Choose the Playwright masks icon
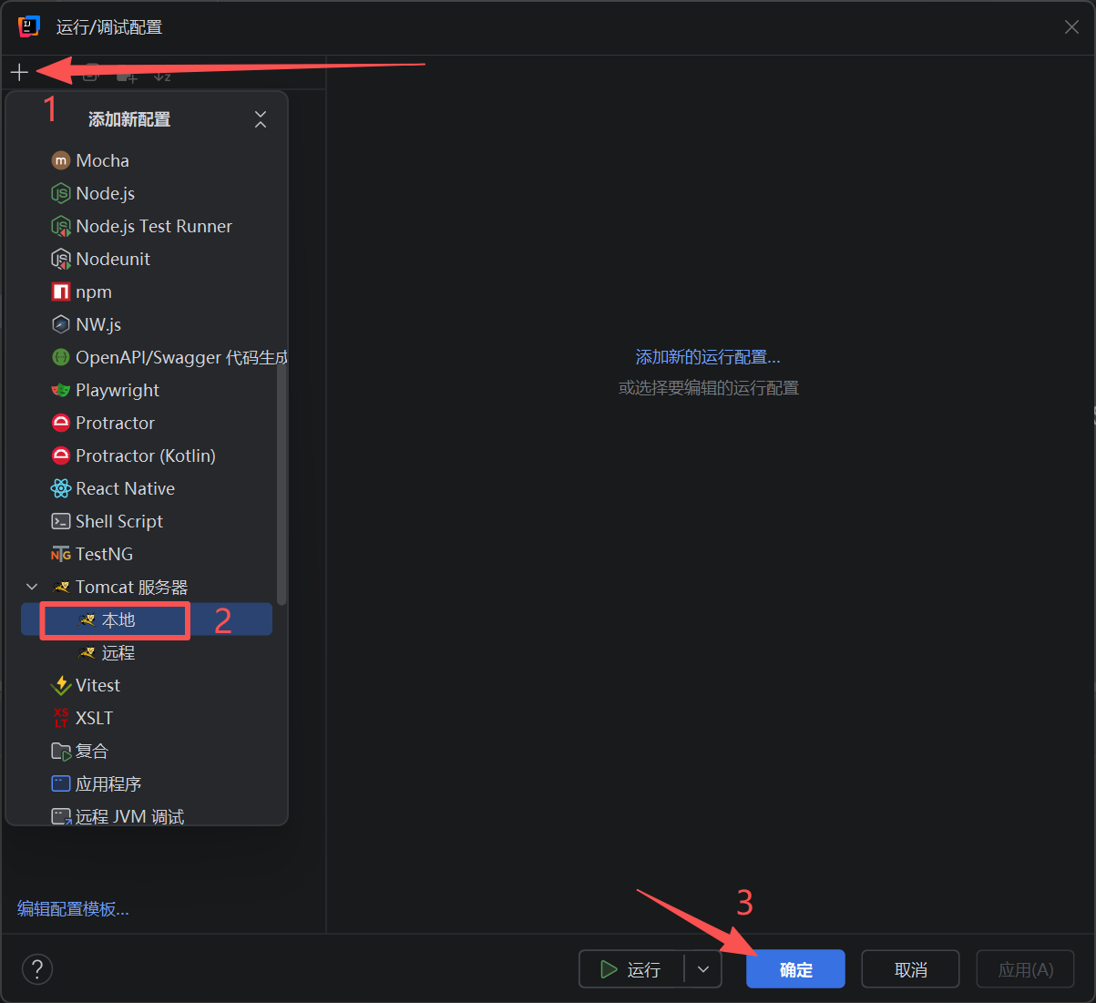The image size is (1096, 1003). click(61, 390)
